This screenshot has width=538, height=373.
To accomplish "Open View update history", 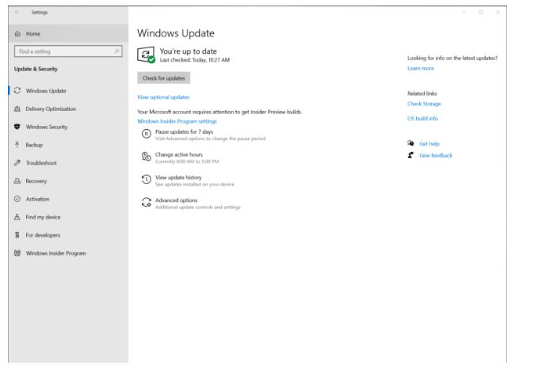I will point(188,181).
